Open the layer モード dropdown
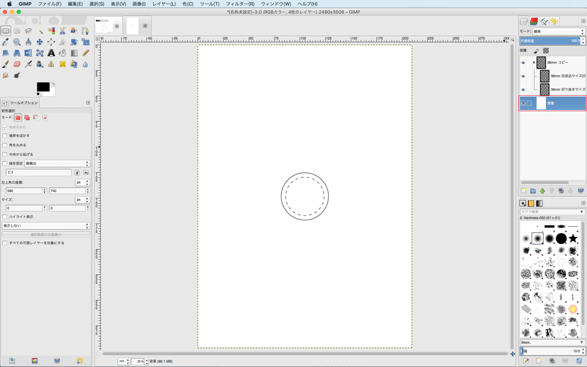The height and width of the screenshot is (367, 587). point(558,32)
